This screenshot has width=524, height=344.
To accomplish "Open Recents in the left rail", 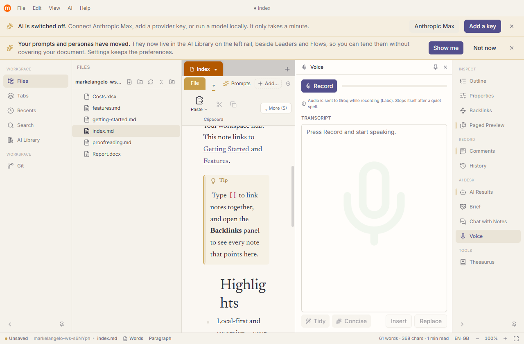I will 36,111.
